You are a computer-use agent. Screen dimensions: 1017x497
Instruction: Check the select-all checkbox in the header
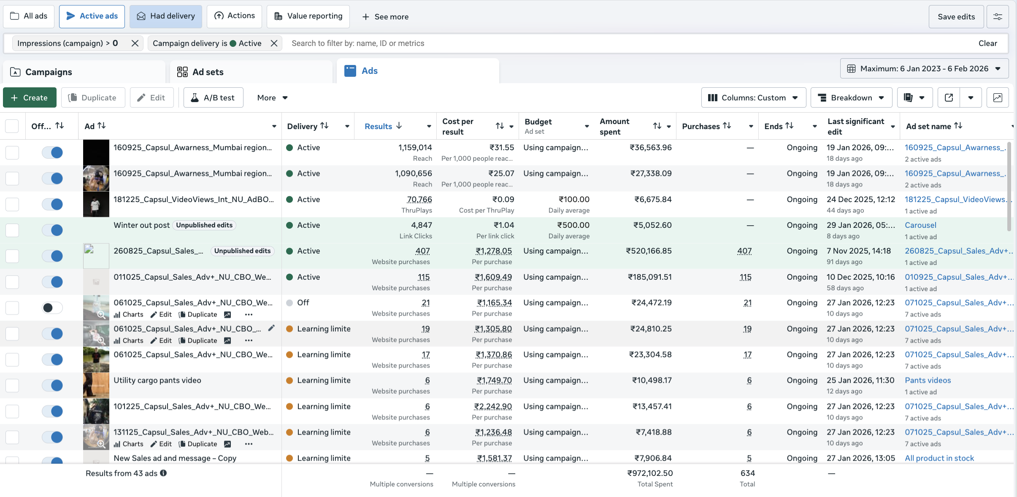coord(12,126)
